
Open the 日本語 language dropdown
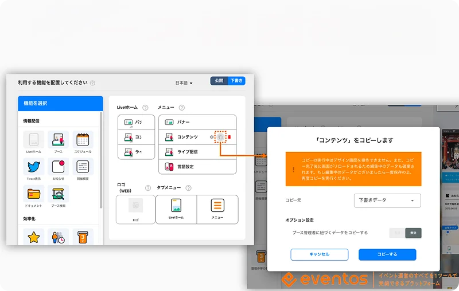184,83
